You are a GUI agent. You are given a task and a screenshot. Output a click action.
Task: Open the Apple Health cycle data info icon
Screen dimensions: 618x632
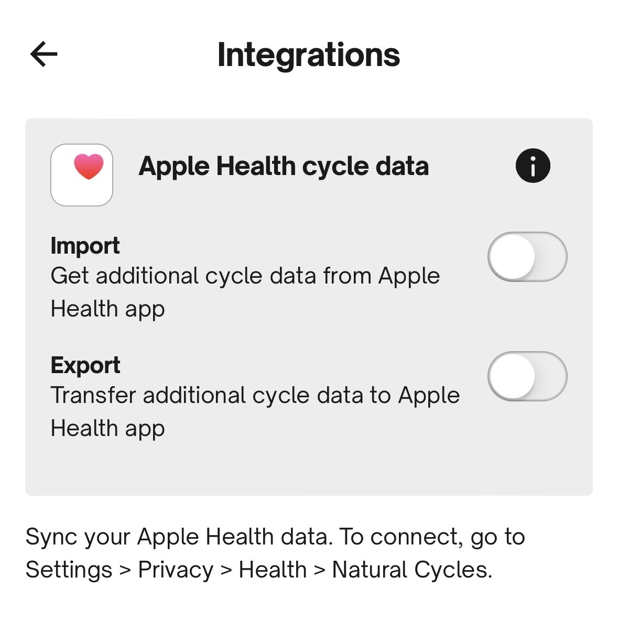click(x=533, y=166)
